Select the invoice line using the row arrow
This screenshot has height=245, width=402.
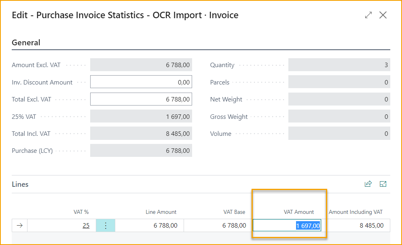coord(19,225)
